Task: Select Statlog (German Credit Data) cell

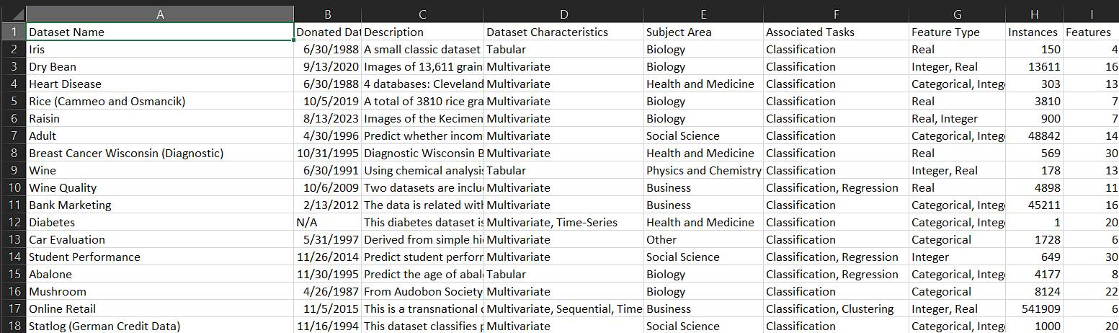Action: pos(160,325)
